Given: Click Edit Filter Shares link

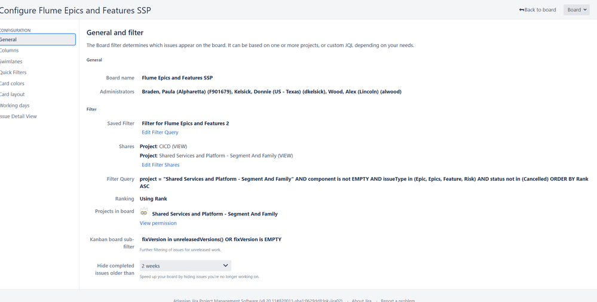Looking at the screenshot, I should coord(160,165).
